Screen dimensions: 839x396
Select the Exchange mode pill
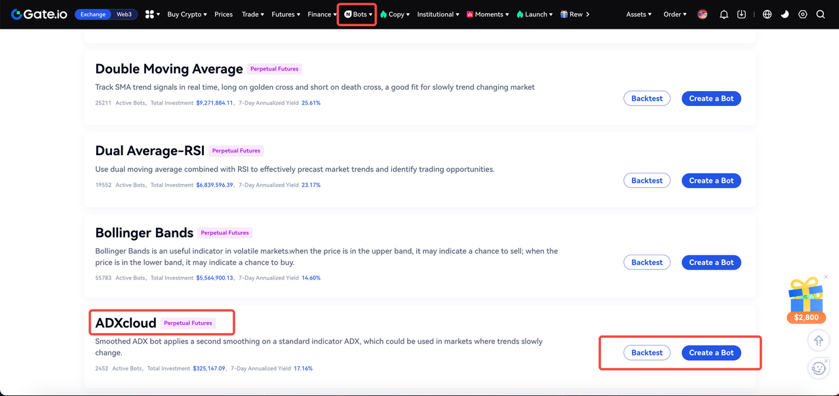click(92, 14)
